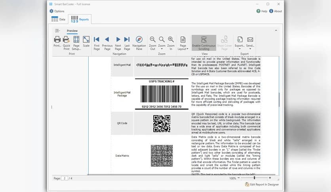331x192 pixels.
Task: Click the Zoom Out magnifier
Action: pos(152,40)
